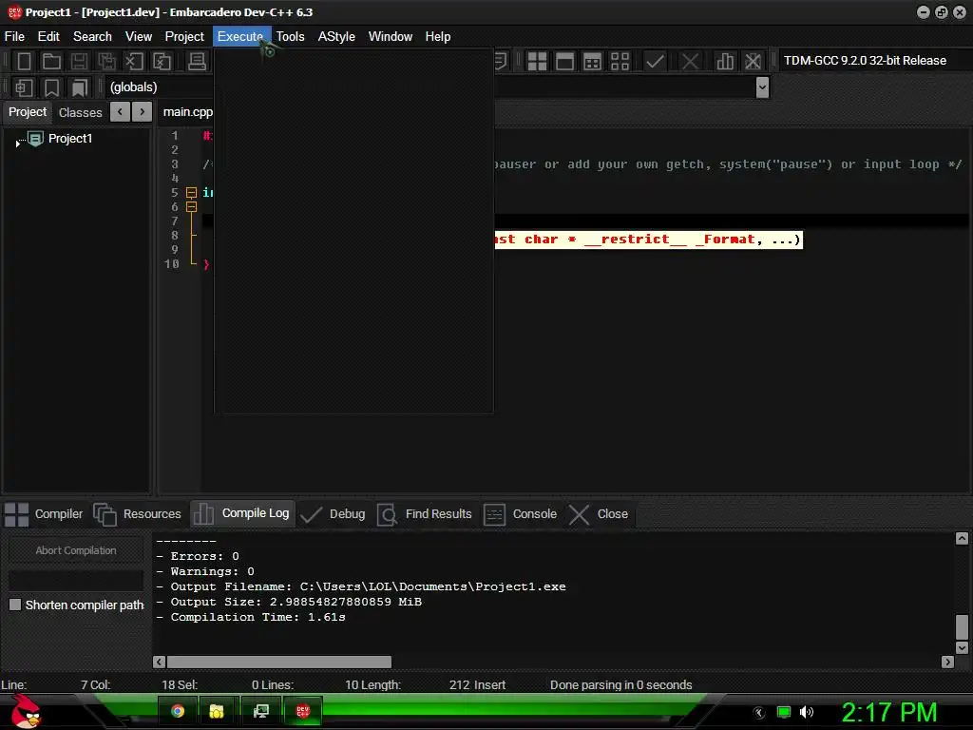973x730 pixels.
Task: Click the Run window toolbar icon
Action: (x=564, y=62)
